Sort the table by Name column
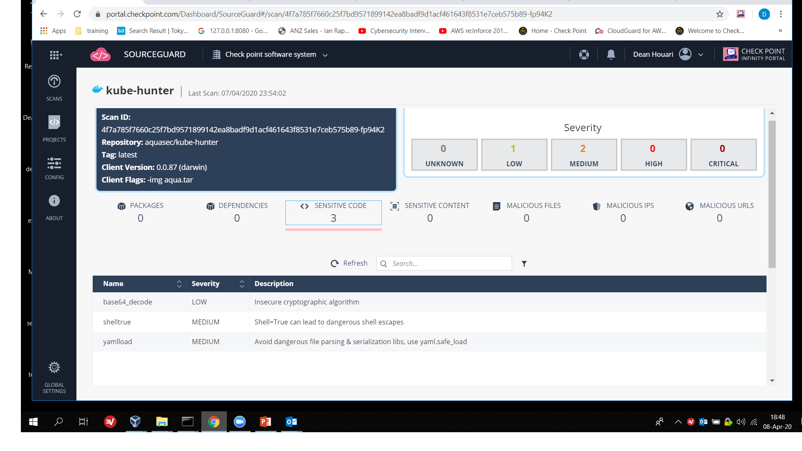This screenshot has height=451, width=802. (x=179, y=284)
